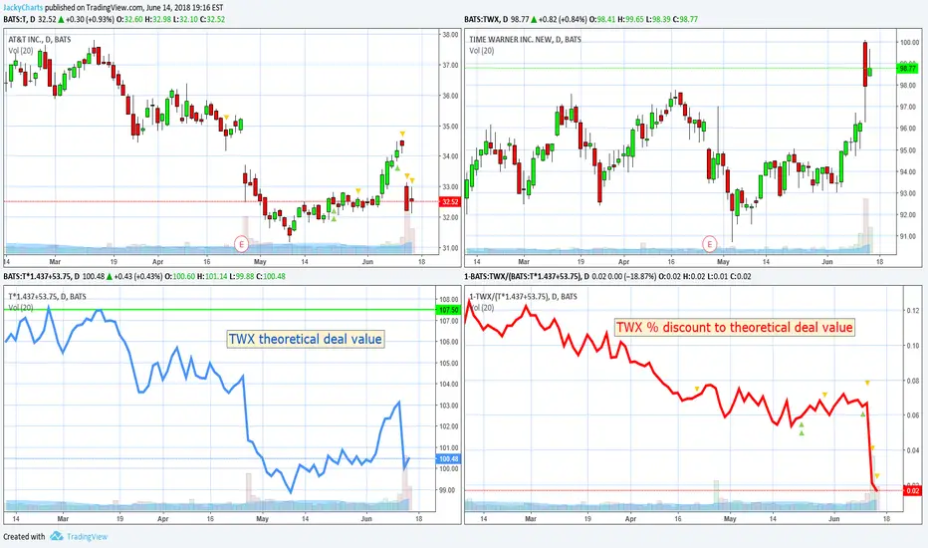Select the green 98.77 price label

tap(908, 69)
